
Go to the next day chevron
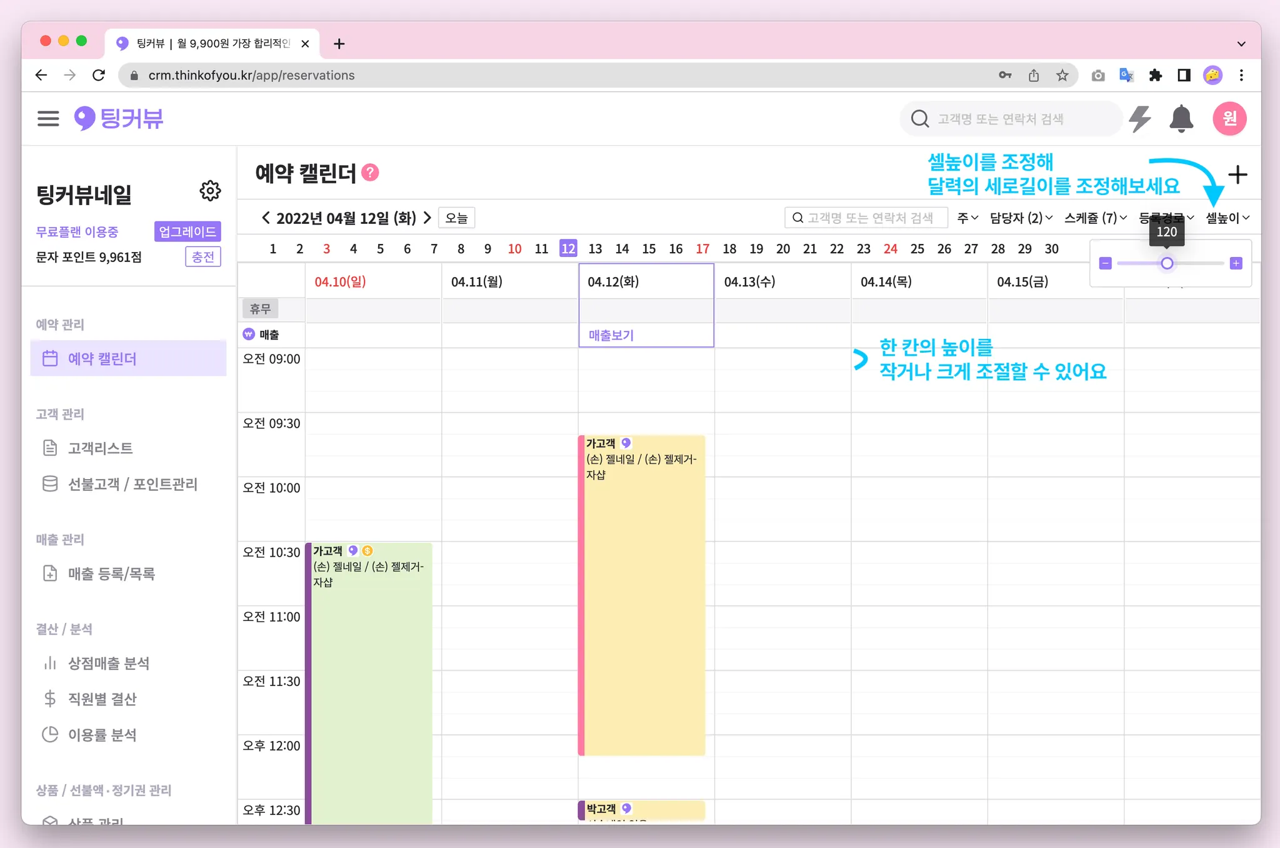click(427, 218)
